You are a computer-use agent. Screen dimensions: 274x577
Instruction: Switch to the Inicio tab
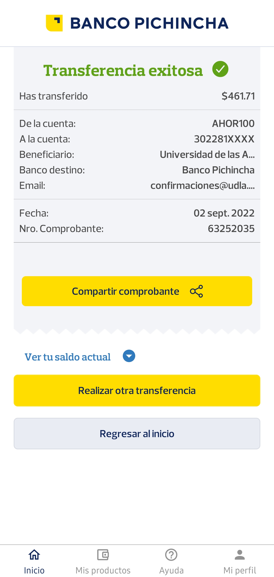(x=34, y=570)
